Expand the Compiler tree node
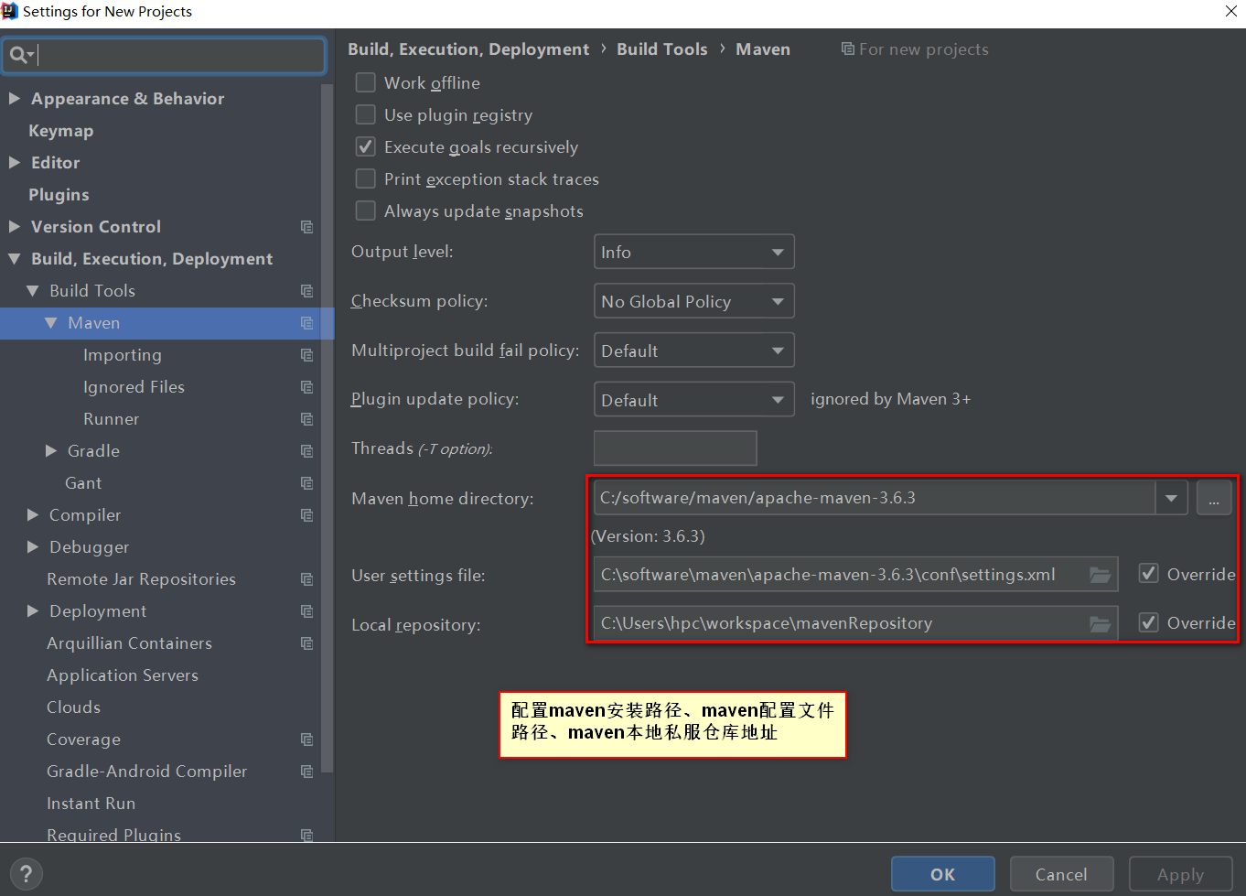This screenshot has height=896, width=1246. [33, 514]
